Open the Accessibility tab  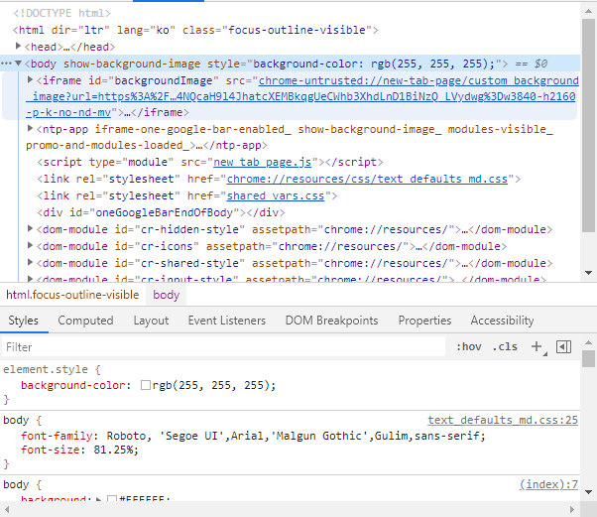click(x=502, y=321)
